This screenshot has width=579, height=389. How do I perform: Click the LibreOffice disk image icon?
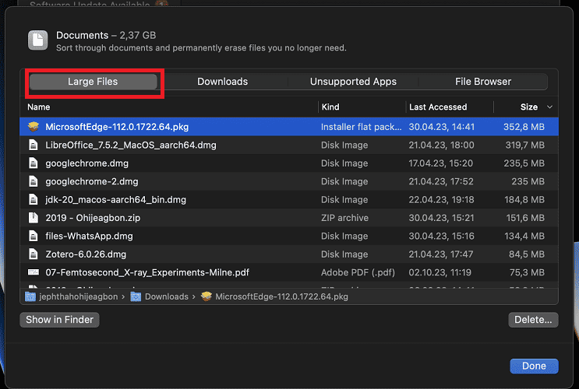[x=34, y=145]
